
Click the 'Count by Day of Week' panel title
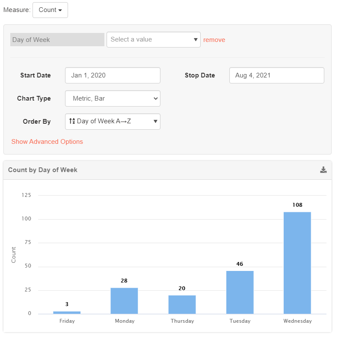43,170
